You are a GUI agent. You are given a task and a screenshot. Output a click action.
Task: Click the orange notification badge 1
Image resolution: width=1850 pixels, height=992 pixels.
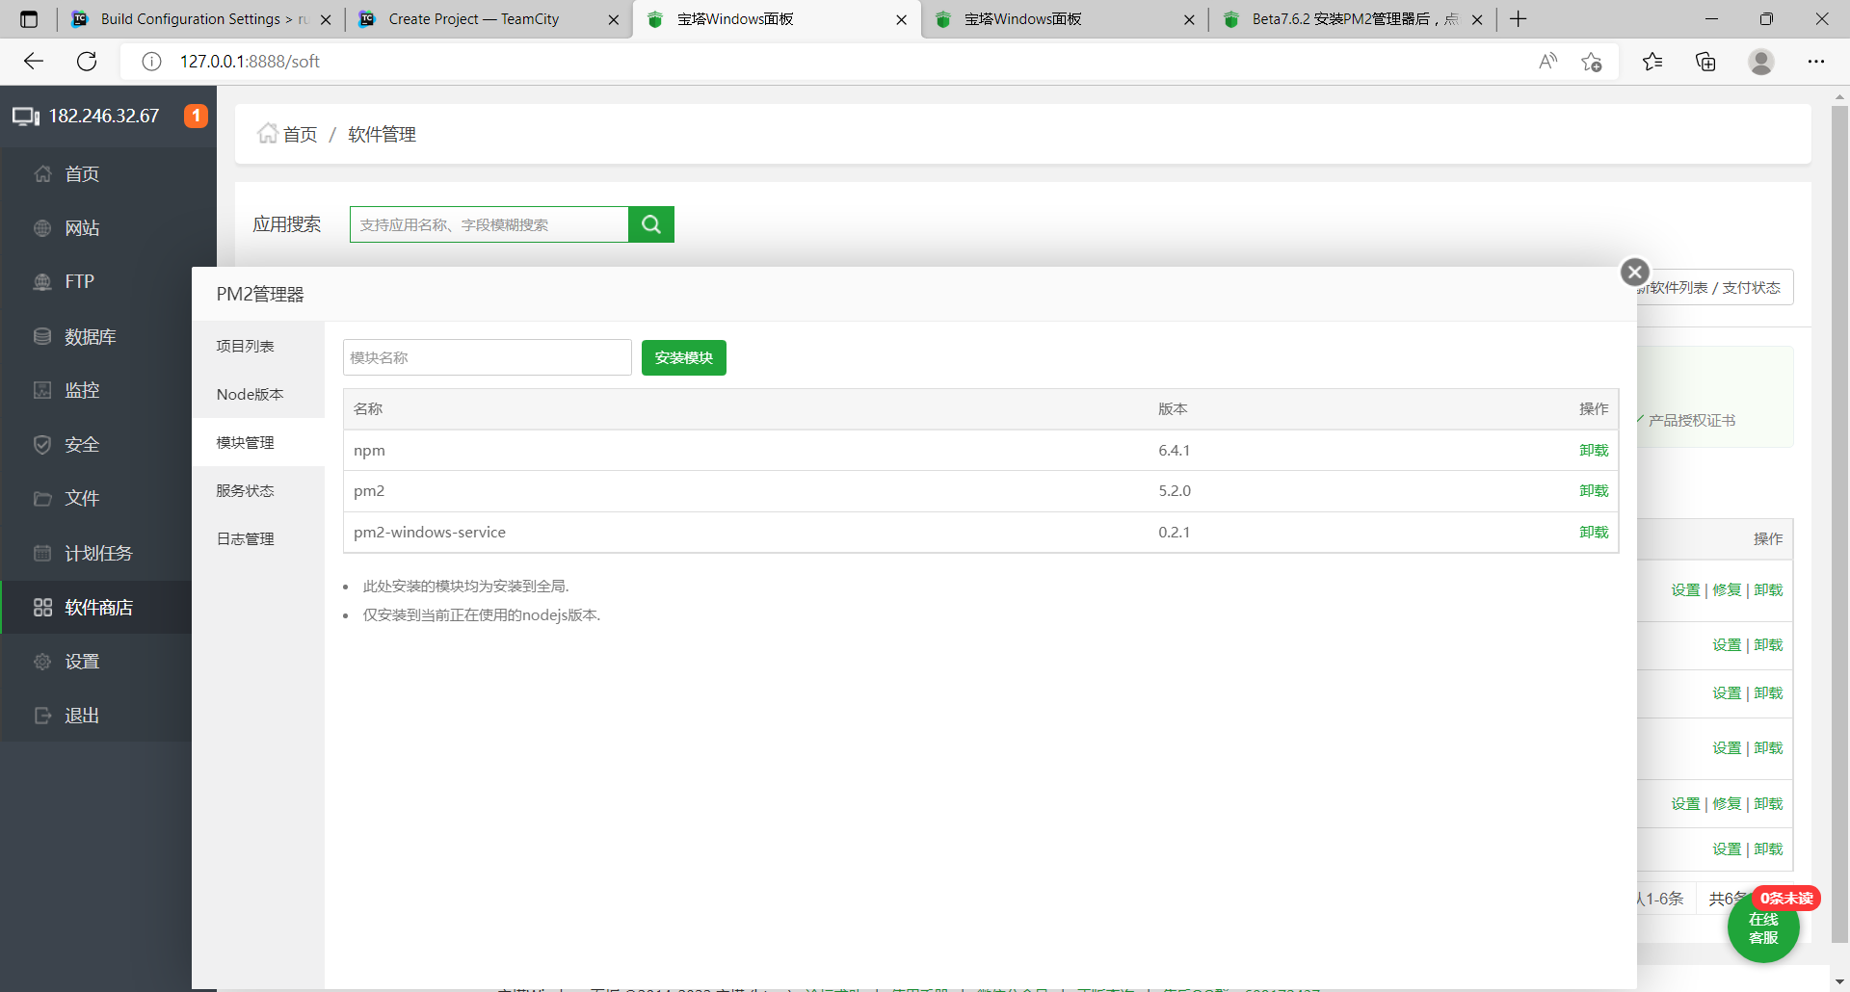(x=196, y=116)
